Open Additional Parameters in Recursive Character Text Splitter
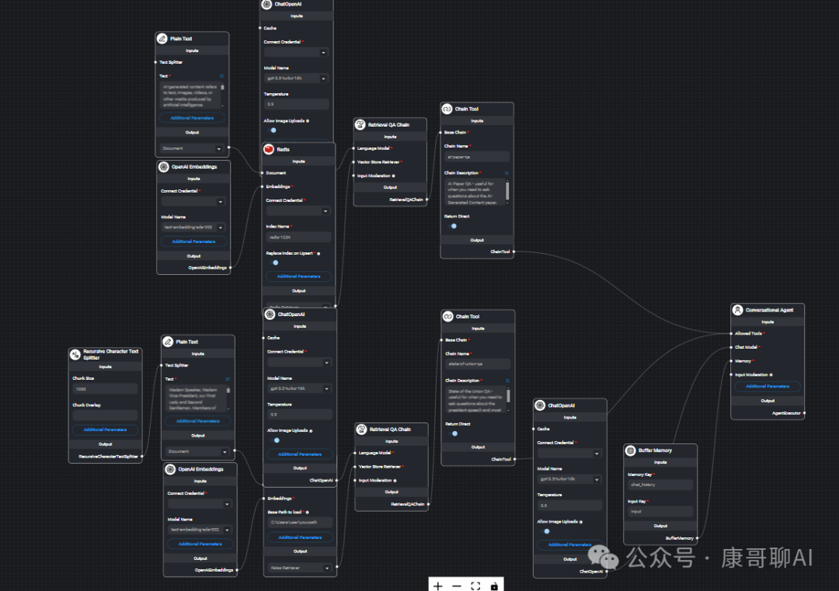The image size is (839, 591). point(105,429)
